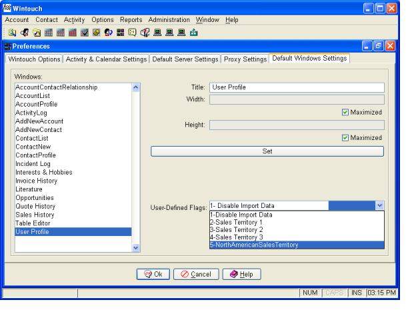Choose 5-NorthAmericanSalesTerritory option
Viewport: 408px width, 312px height.
tap(297, 245)
